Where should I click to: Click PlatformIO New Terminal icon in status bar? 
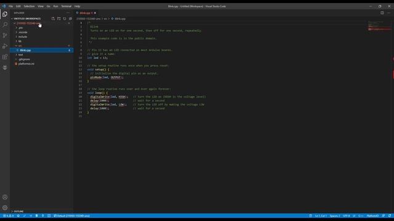pyautogui.click(x=49, y=215)
